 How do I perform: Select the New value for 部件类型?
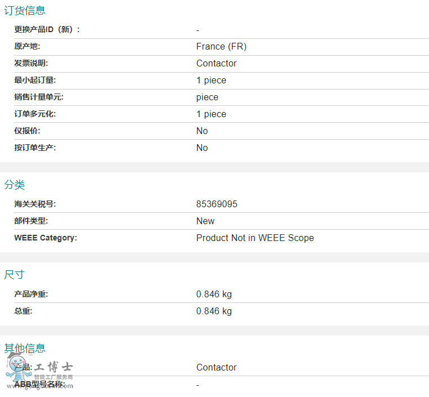tap(205, 221)
